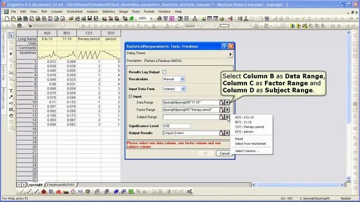Click the dialog help question mark icon
The image size is (360, 202).
pos(224,46)
